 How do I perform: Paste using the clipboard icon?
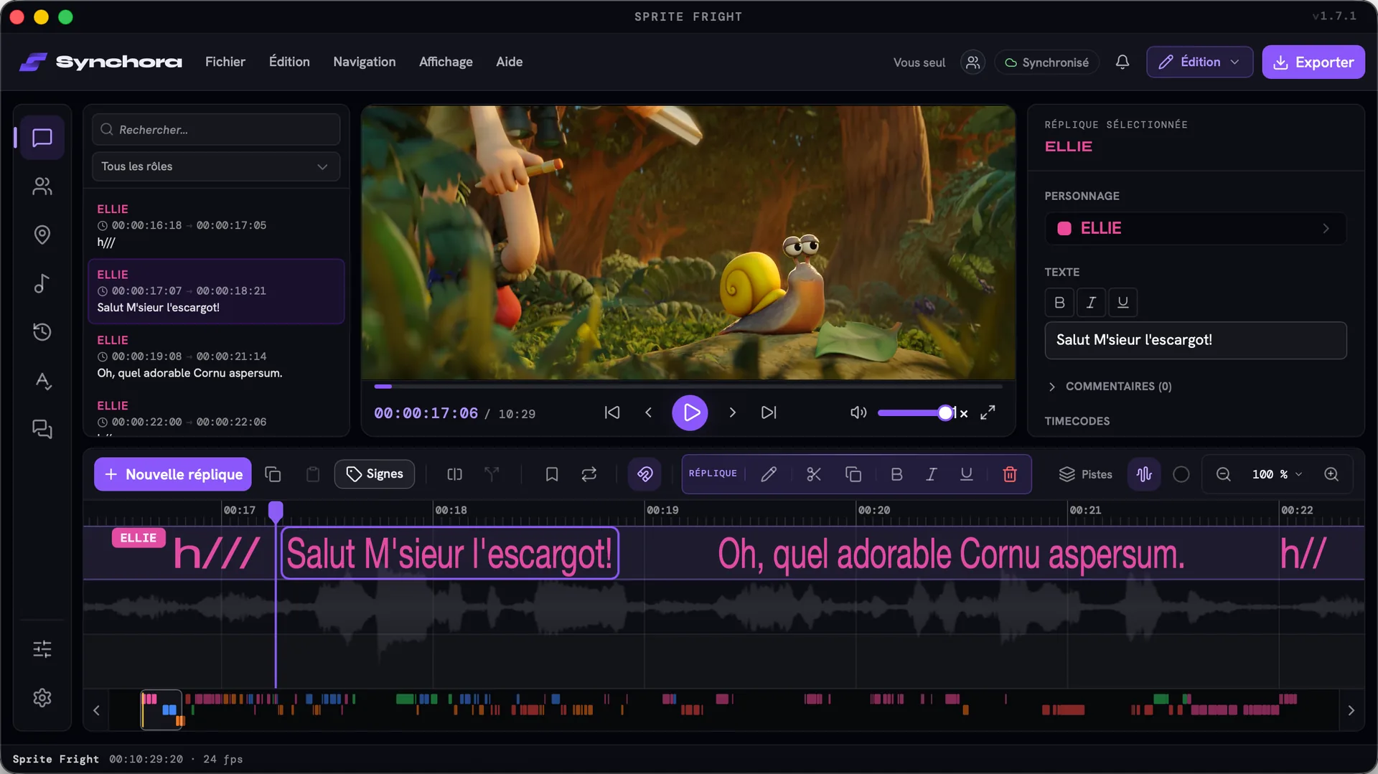pyautogui.click(x=313, y=474)
